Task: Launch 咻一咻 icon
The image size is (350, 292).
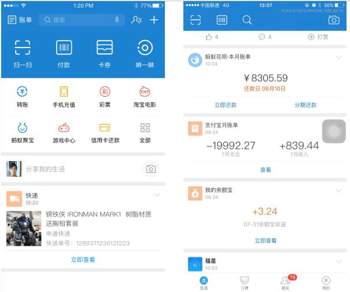Action: click(x=145, y=54)
